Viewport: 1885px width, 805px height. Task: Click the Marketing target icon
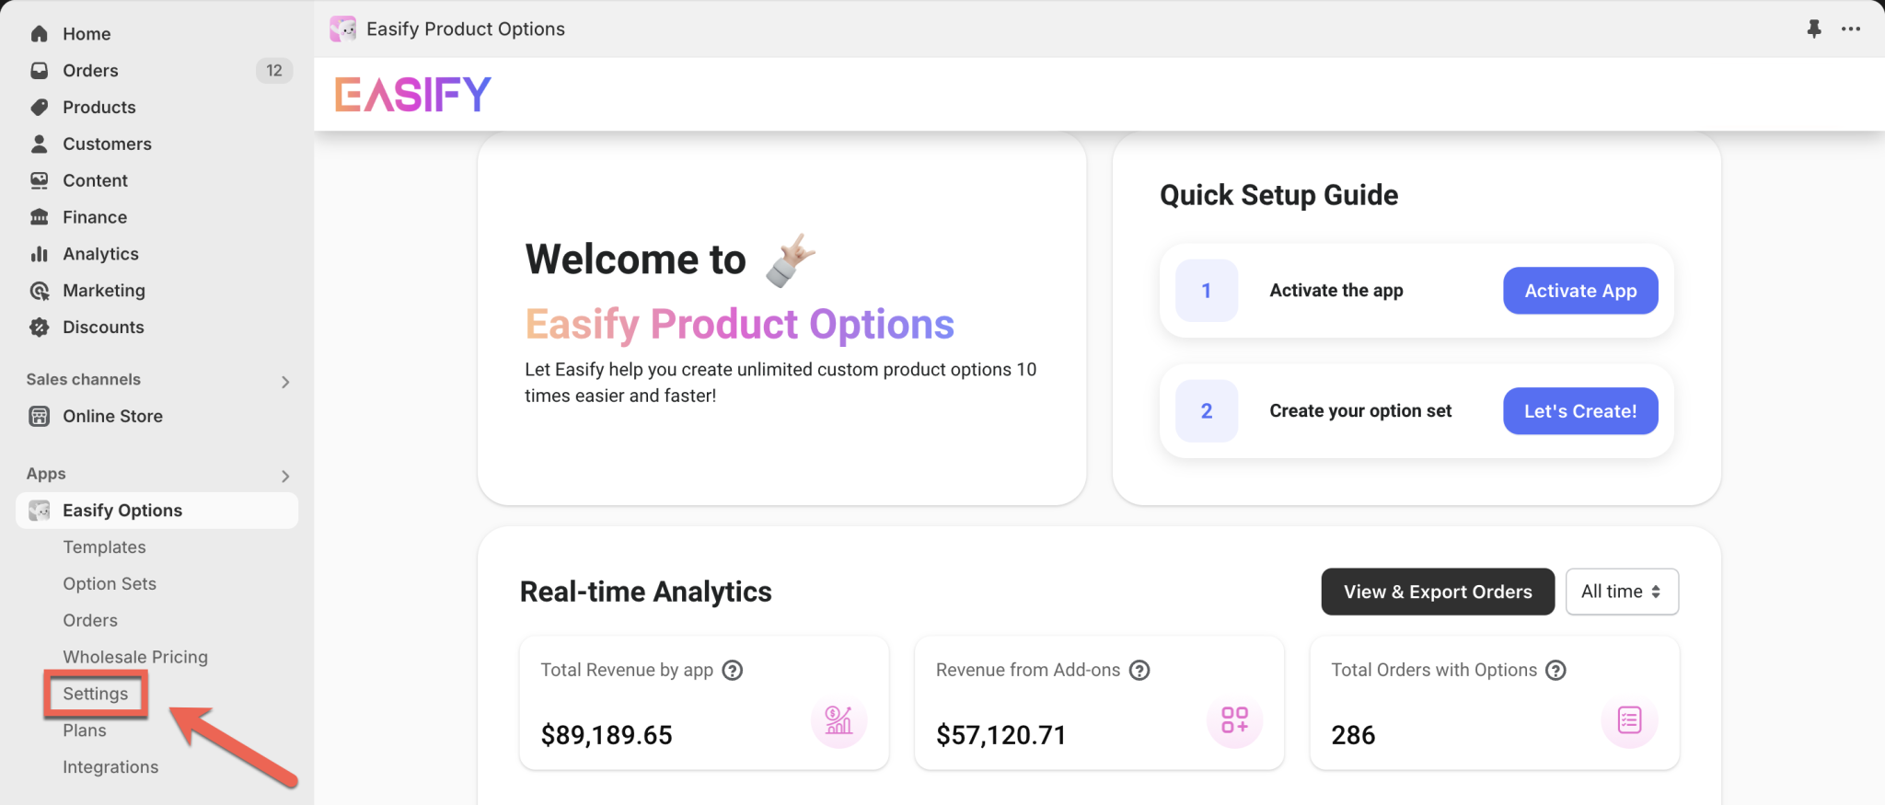tap(39, 291)
